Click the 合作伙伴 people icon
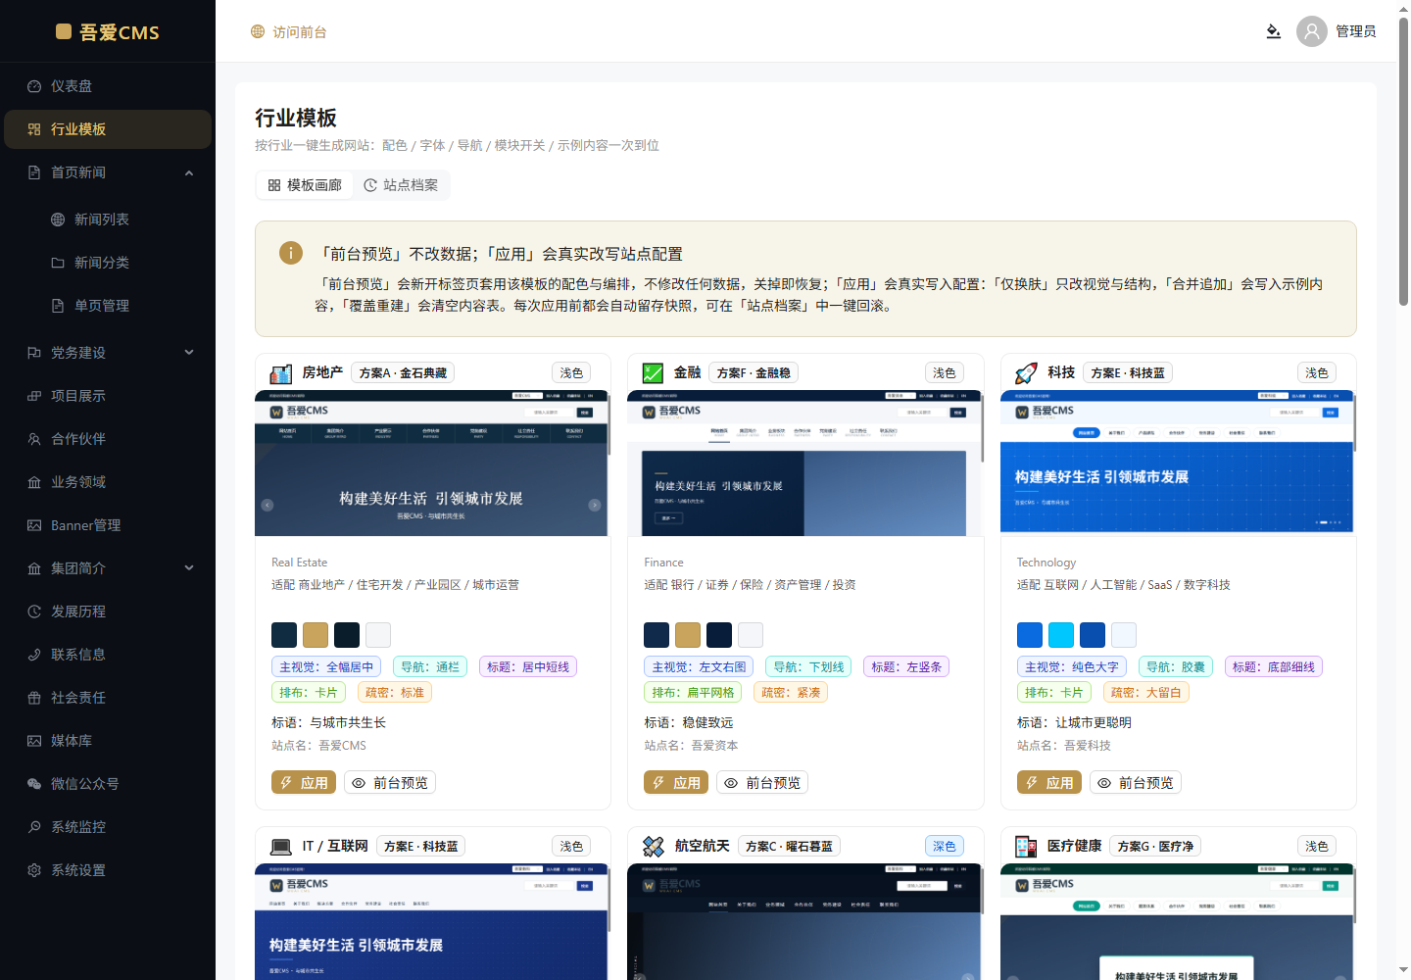The image size is (1411, 980). [34, 439]
